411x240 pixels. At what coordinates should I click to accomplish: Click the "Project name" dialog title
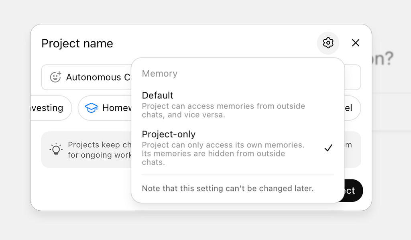(77, 43)
